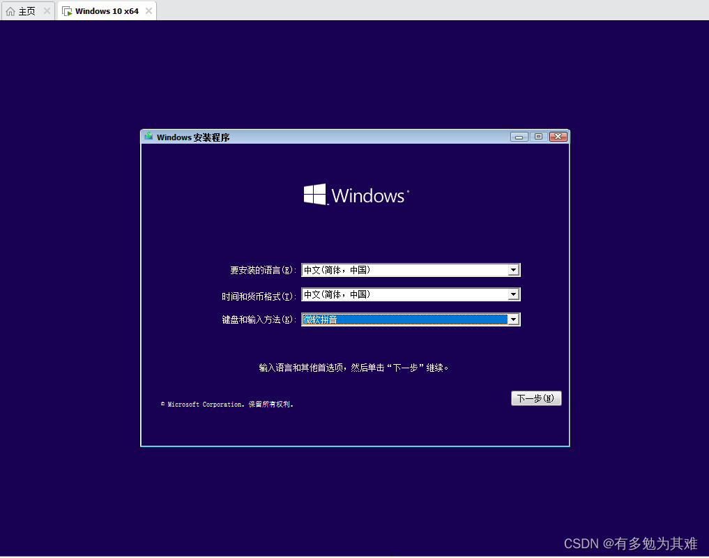Close the Windows 10 x64 tab
The width and height of the screenshot is (709, 558).
(x=148, y=11)
